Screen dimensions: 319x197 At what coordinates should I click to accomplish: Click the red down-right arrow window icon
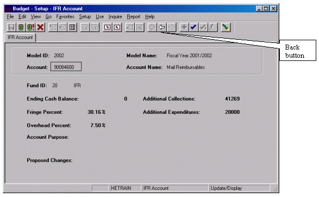point(107,27)
